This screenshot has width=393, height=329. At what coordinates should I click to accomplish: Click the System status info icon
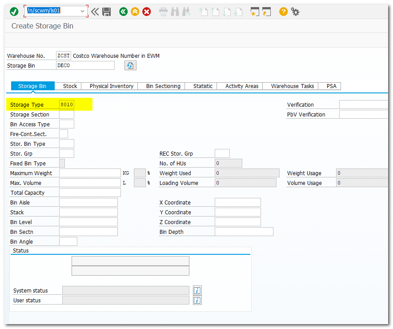point(197,290)
